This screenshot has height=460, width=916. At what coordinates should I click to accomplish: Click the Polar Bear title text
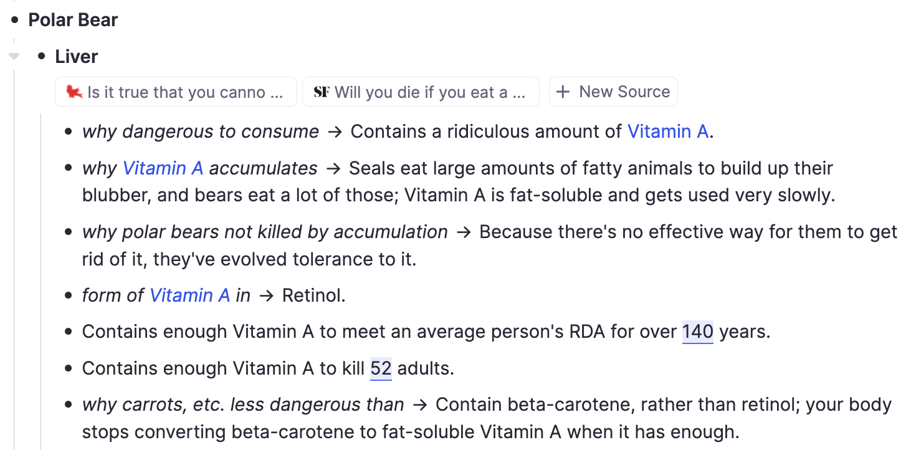[x=73, y=20]
